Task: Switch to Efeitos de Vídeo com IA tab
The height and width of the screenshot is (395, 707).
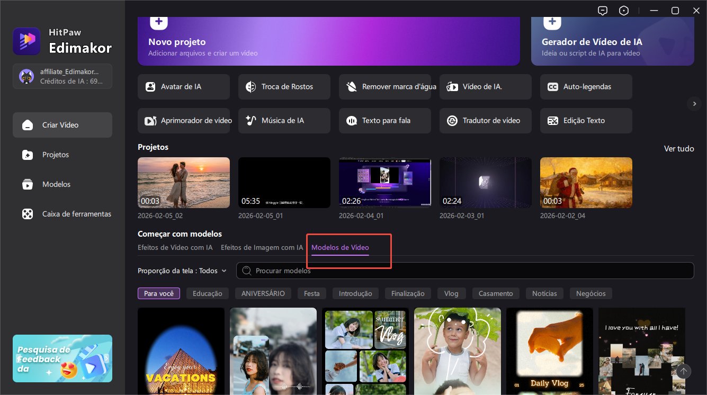Action: [175, 247]
